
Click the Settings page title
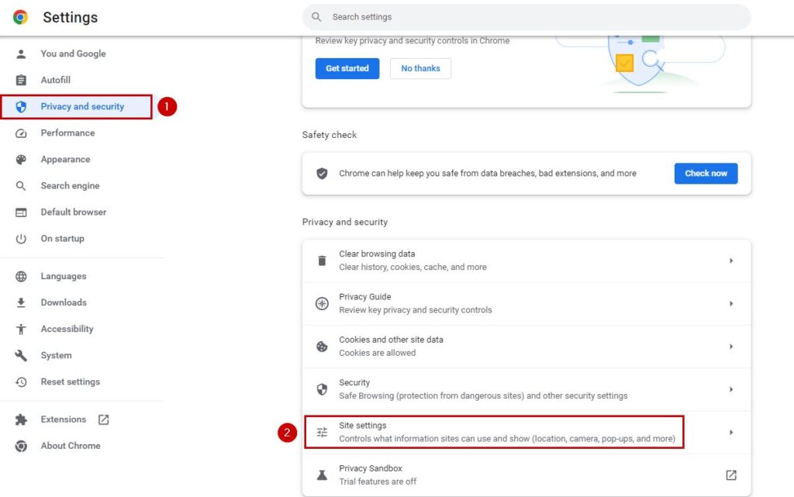tap(71, 17)
